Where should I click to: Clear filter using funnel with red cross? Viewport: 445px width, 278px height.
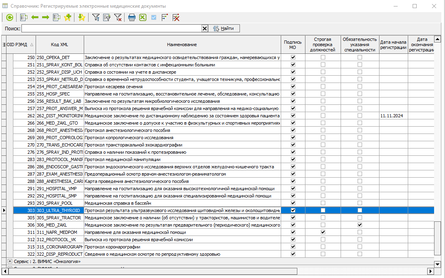tap(118, 18)
